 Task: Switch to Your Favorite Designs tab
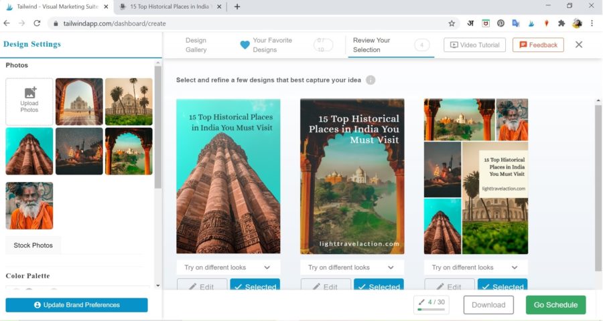point(272,45)
